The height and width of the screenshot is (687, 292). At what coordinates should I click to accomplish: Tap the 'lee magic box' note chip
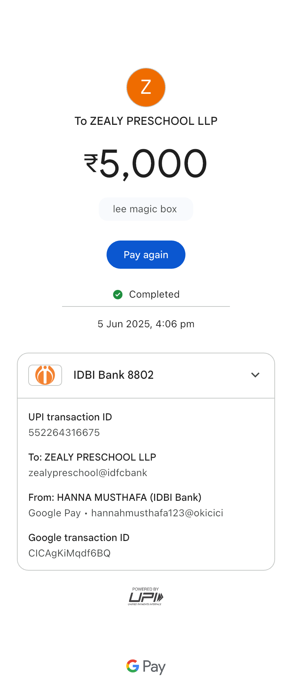point(146,209)
